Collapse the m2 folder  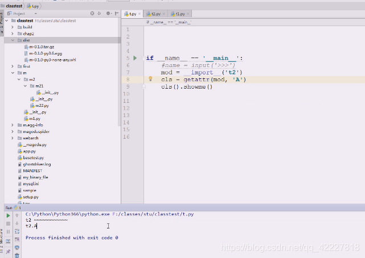19,80
